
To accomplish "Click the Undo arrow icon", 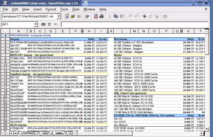I will (x=130, y=16).
